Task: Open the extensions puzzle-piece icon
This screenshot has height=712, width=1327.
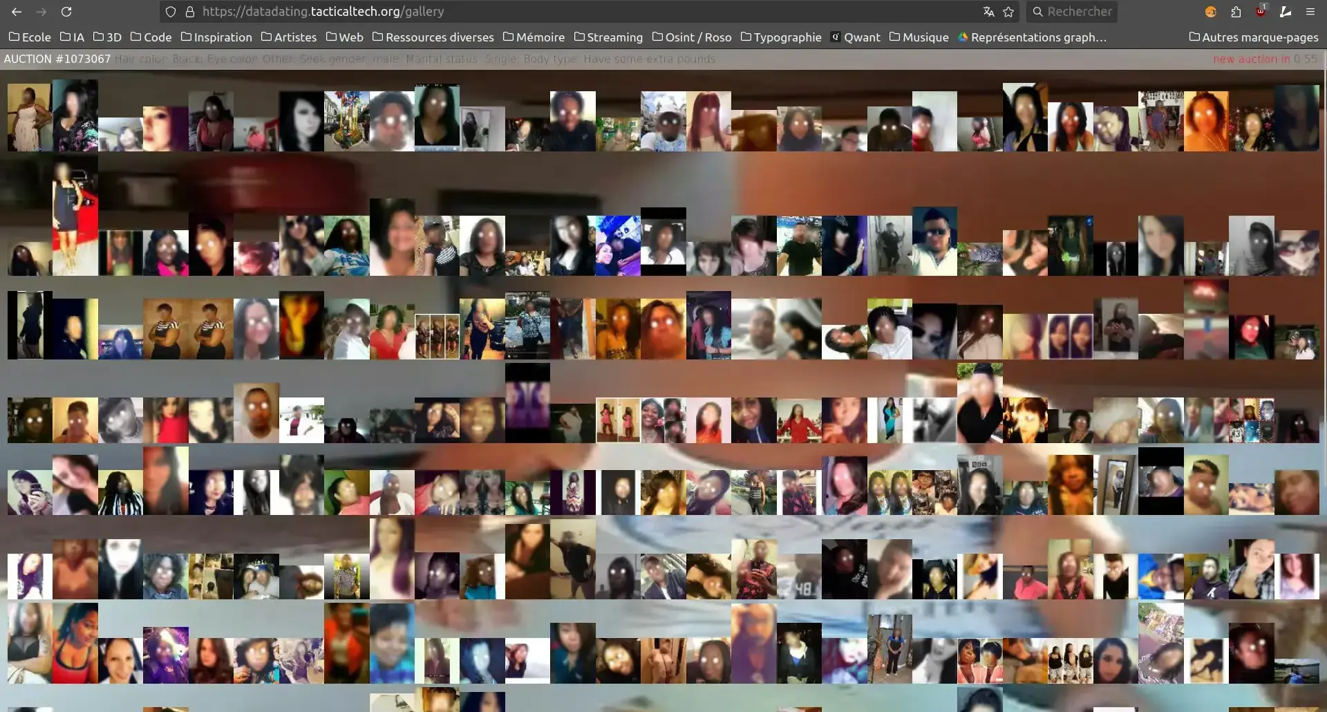Action: 1236,12
